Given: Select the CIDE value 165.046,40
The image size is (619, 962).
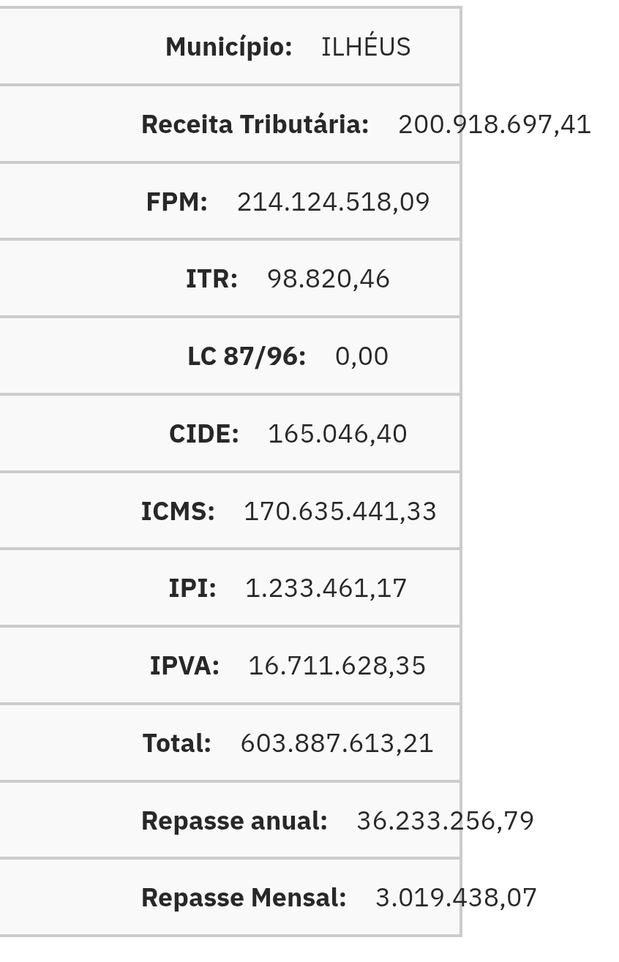Looking at the screenshot, I should pos(337,434).
